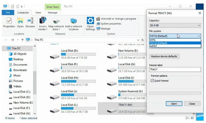Select the Local Disk (D:) drive icon
This screenshot has height=123, width=206.
click(55, 57)
